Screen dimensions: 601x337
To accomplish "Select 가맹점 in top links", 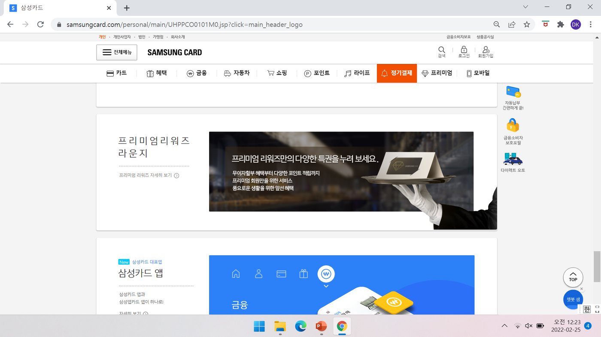I will pos(158,37).
